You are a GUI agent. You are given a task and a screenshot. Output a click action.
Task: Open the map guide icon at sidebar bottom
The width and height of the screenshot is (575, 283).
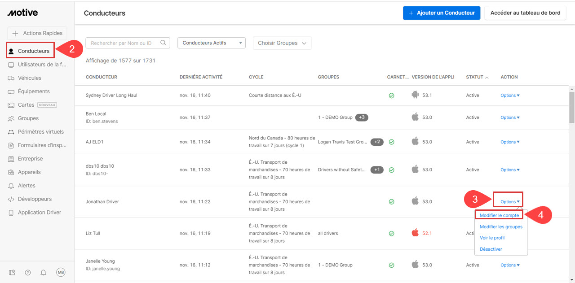point(12,272)
